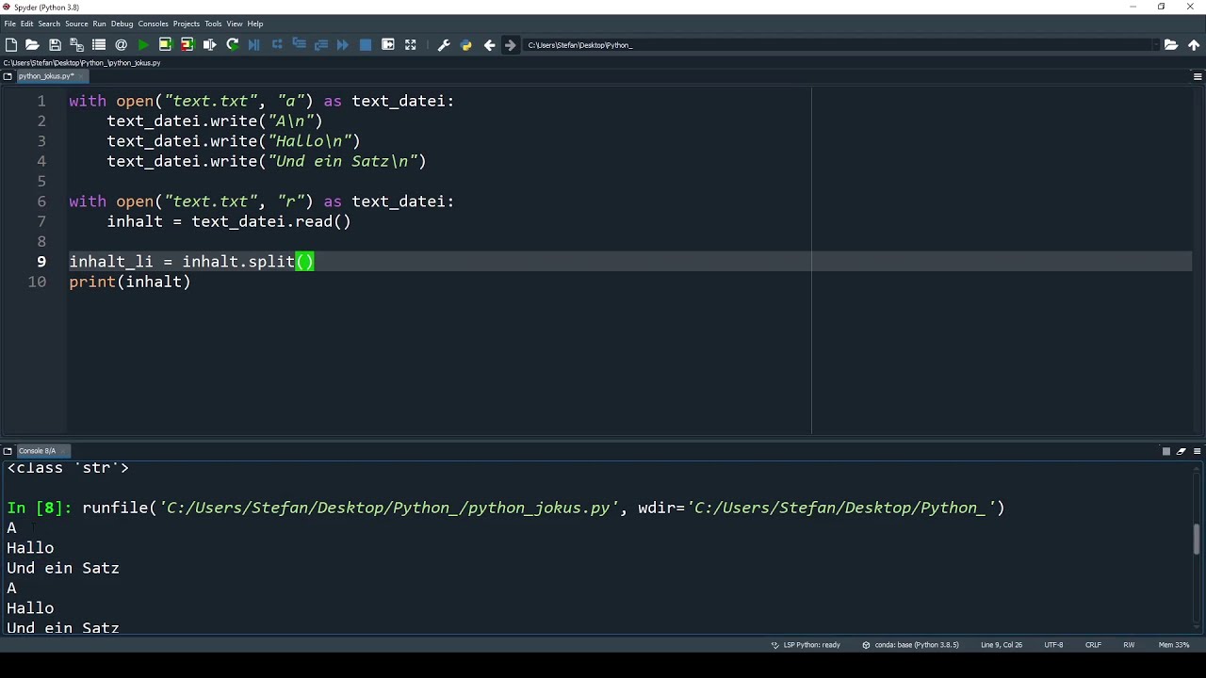Run selection or current line icon
1206x678 pixels.
coord(209,44)
